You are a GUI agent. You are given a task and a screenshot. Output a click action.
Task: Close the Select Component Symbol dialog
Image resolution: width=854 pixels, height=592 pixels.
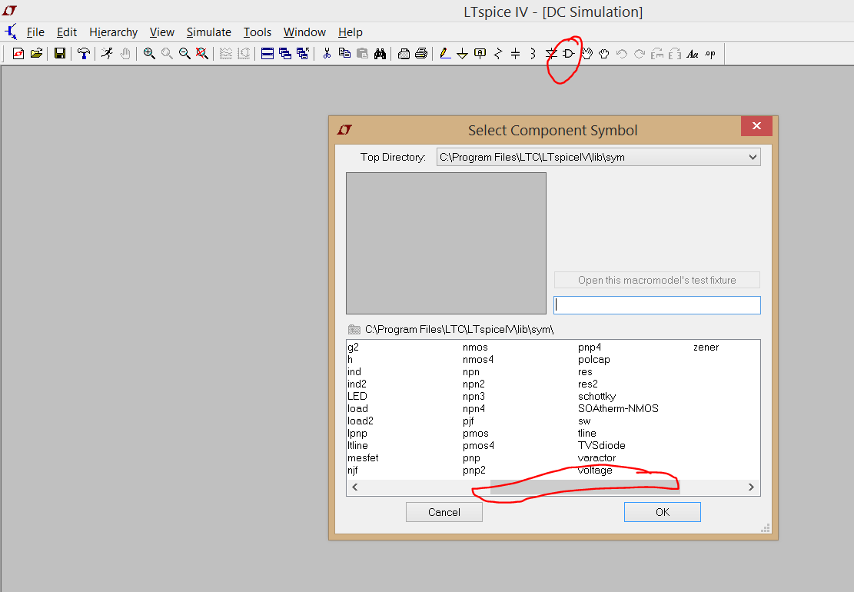pyautogui.click(x=756, y=126)
